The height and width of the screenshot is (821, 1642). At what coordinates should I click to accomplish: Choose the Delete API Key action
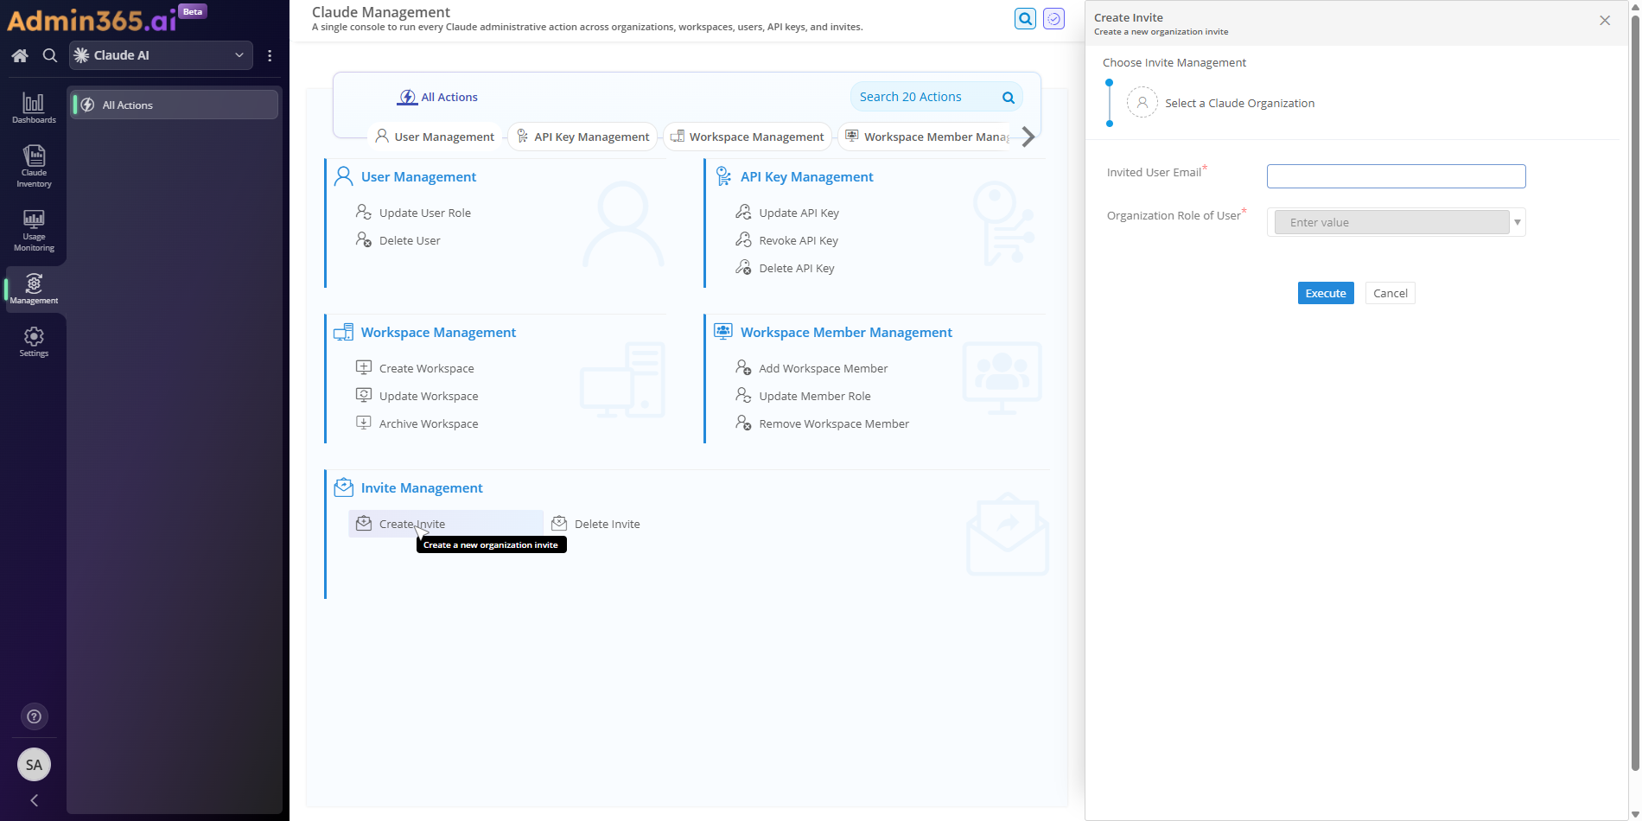(796, 268)
